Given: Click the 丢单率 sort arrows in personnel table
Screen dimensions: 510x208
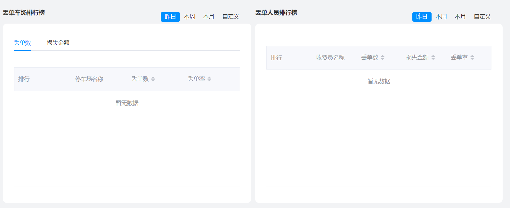Looking at the screenshot, I should (x=472, y=57).
